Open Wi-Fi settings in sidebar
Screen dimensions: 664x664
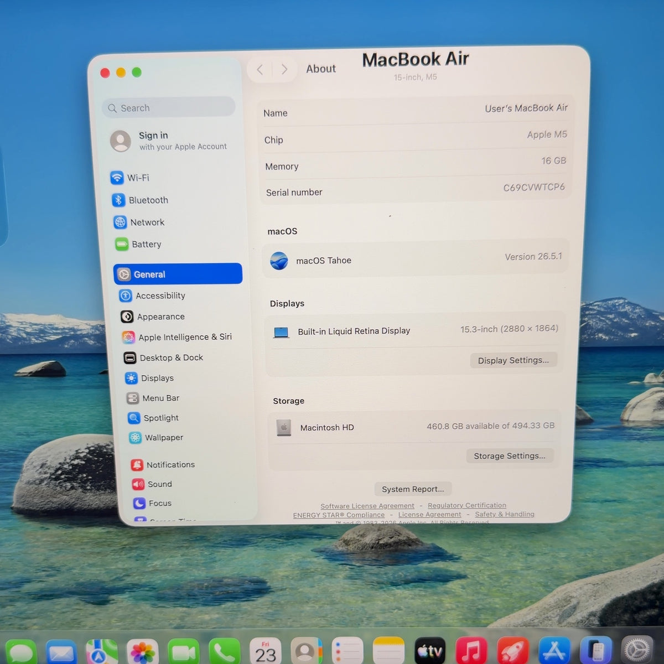tap(131, 178)
